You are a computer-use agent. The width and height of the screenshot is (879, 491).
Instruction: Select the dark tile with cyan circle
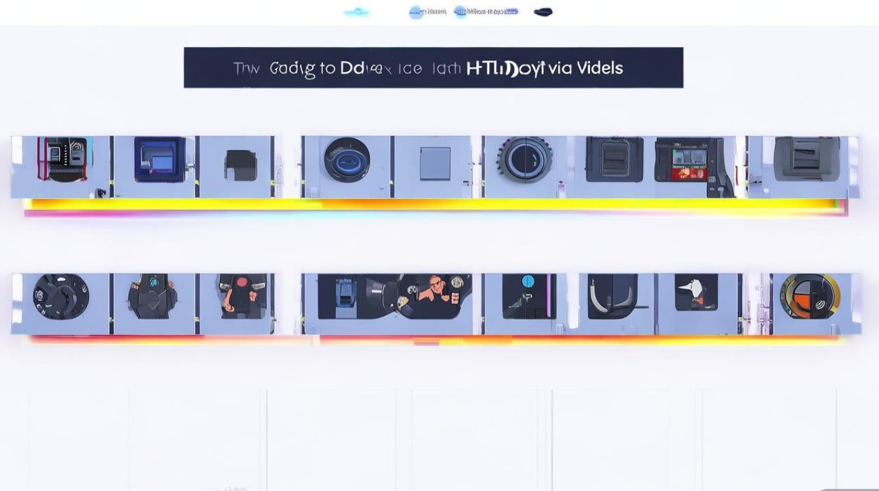coord(527,297)
